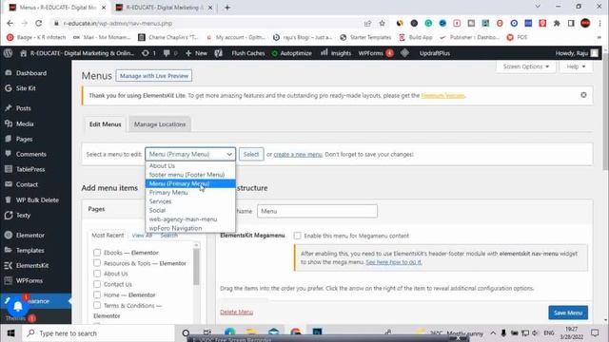The height and width of the screenshot is (342, 609).
Task: Open Contact in sidebar
Action: click(27, 184)
